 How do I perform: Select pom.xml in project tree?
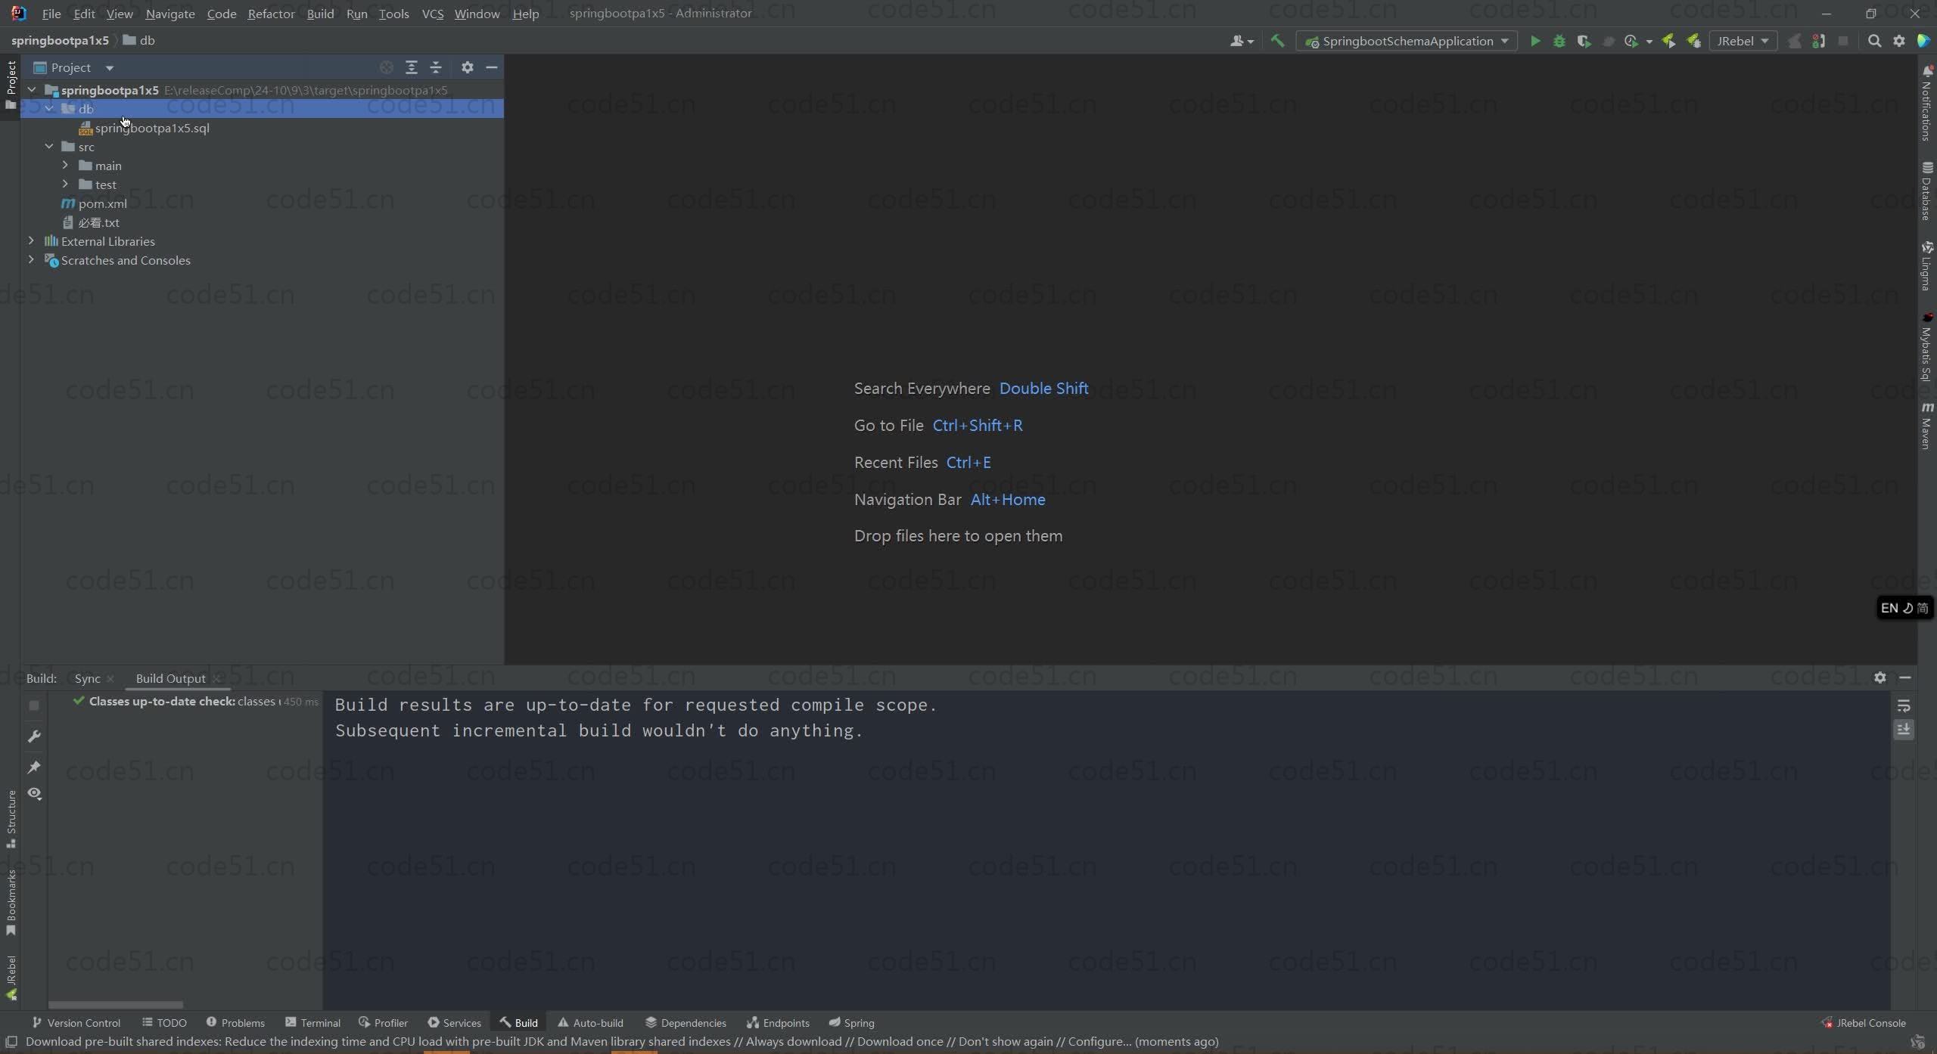(x=102, y=203)
